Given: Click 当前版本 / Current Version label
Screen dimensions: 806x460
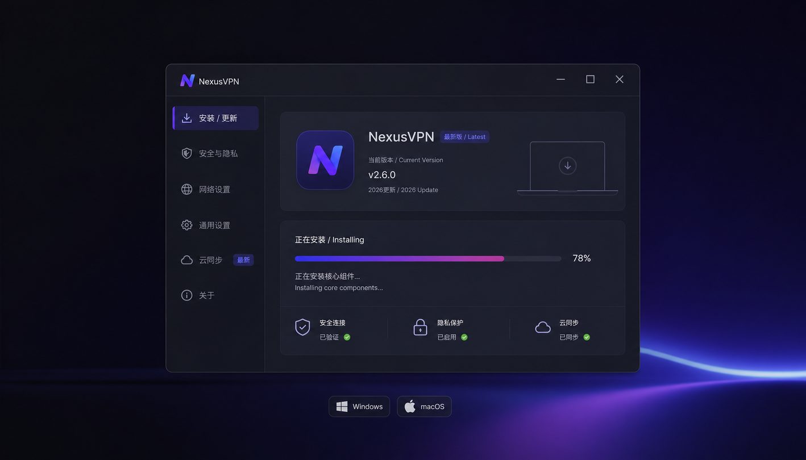Looking at the screenshot, I should click(406, 160).
